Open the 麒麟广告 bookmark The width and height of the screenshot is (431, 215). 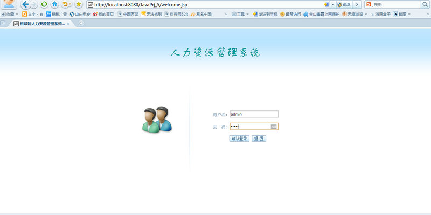[57, 14]
